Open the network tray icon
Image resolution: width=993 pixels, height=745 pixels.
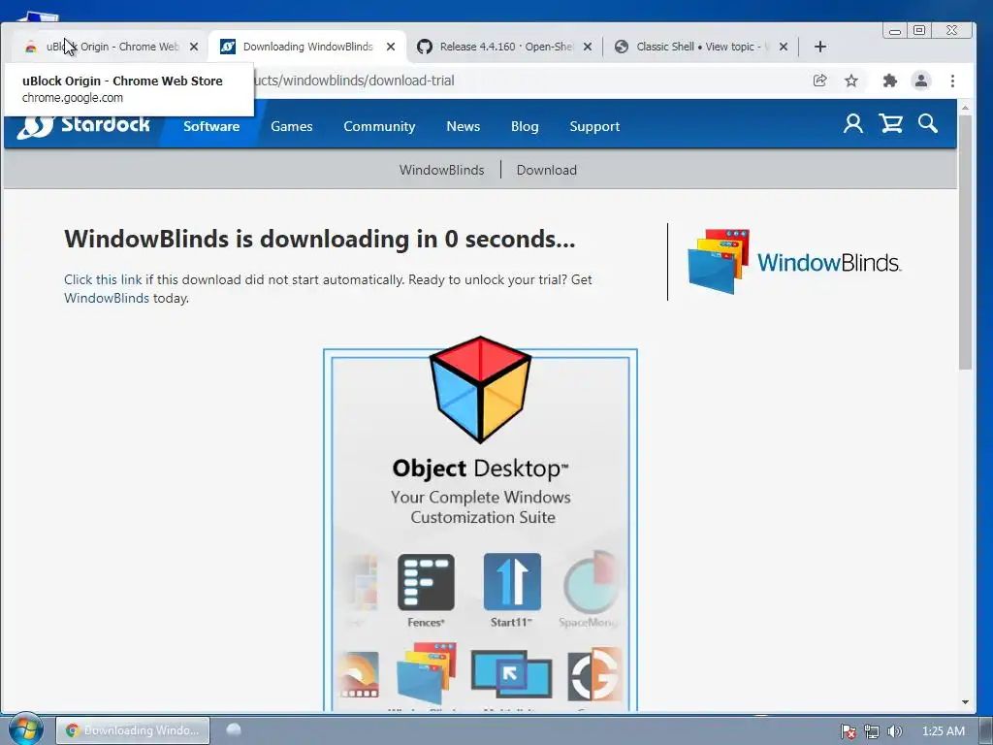pyautogui.click(x=872, y=731)
